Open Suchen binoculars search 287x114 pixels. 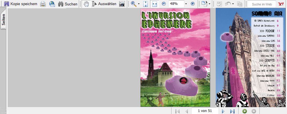click(x=68, y=4)
